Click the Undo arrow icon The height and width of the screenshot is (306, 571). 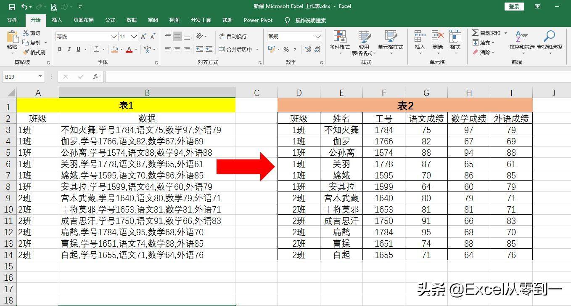click(24, 7)
